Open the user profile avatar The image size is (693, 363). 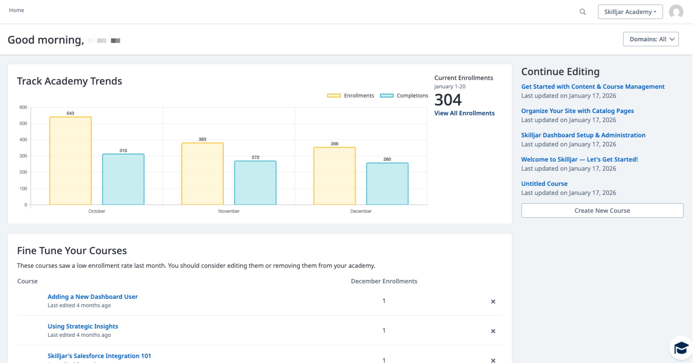(x=676, y=12)
